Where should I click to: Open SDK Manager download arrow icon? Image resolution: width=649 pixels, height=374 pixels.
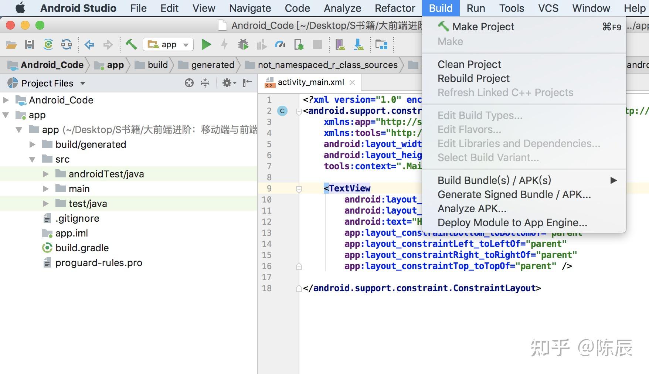coord(358,45)
